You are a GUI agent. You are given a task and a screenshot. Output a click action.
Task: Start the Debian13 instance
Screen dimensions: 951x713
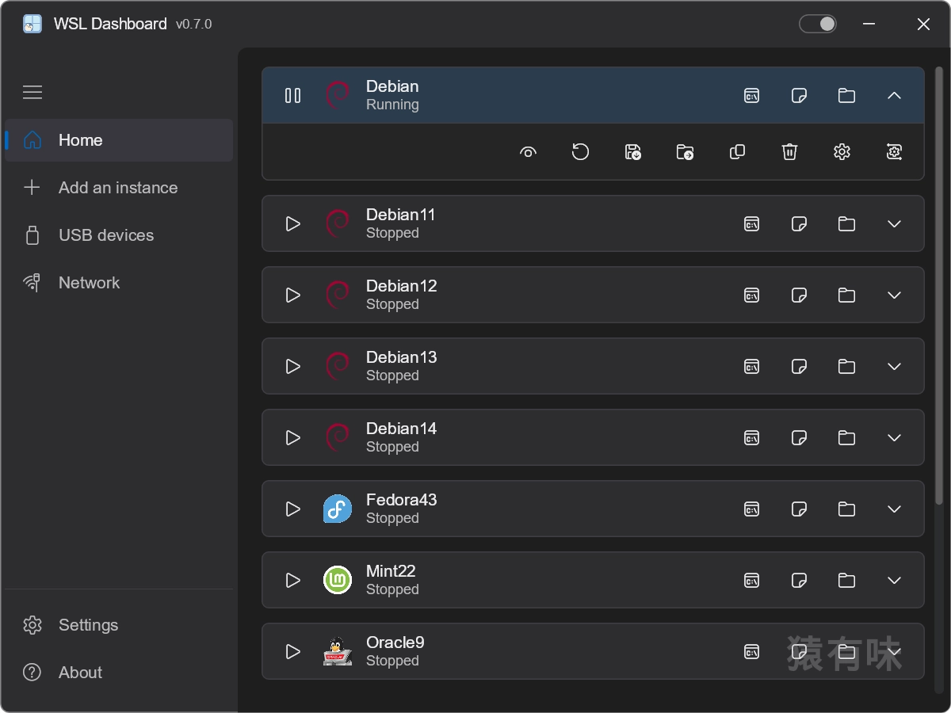[x=292, y=366]
